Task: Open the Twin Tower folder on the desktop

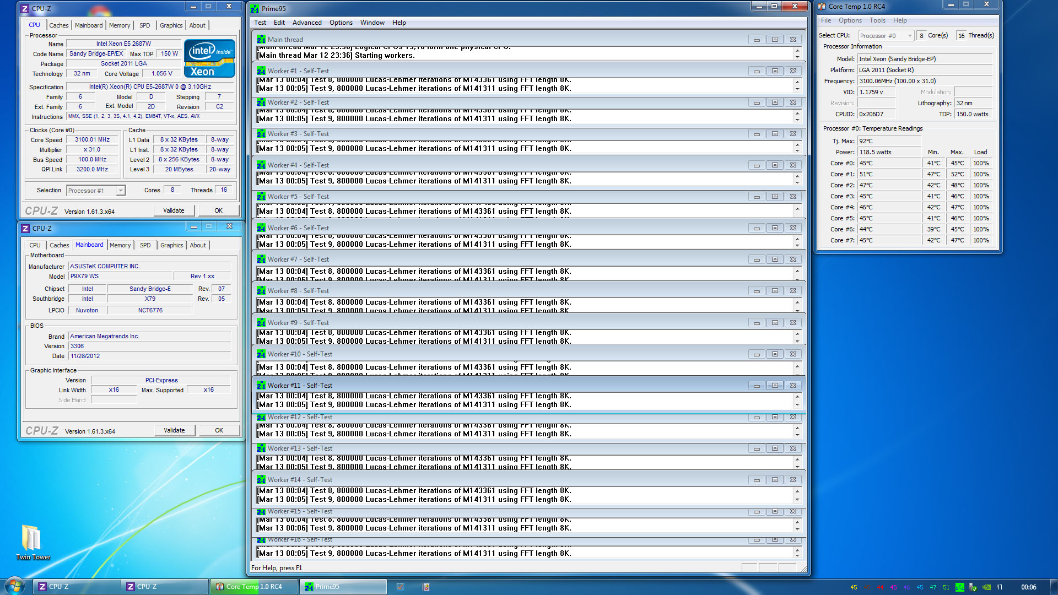Action: pos(32,542)
